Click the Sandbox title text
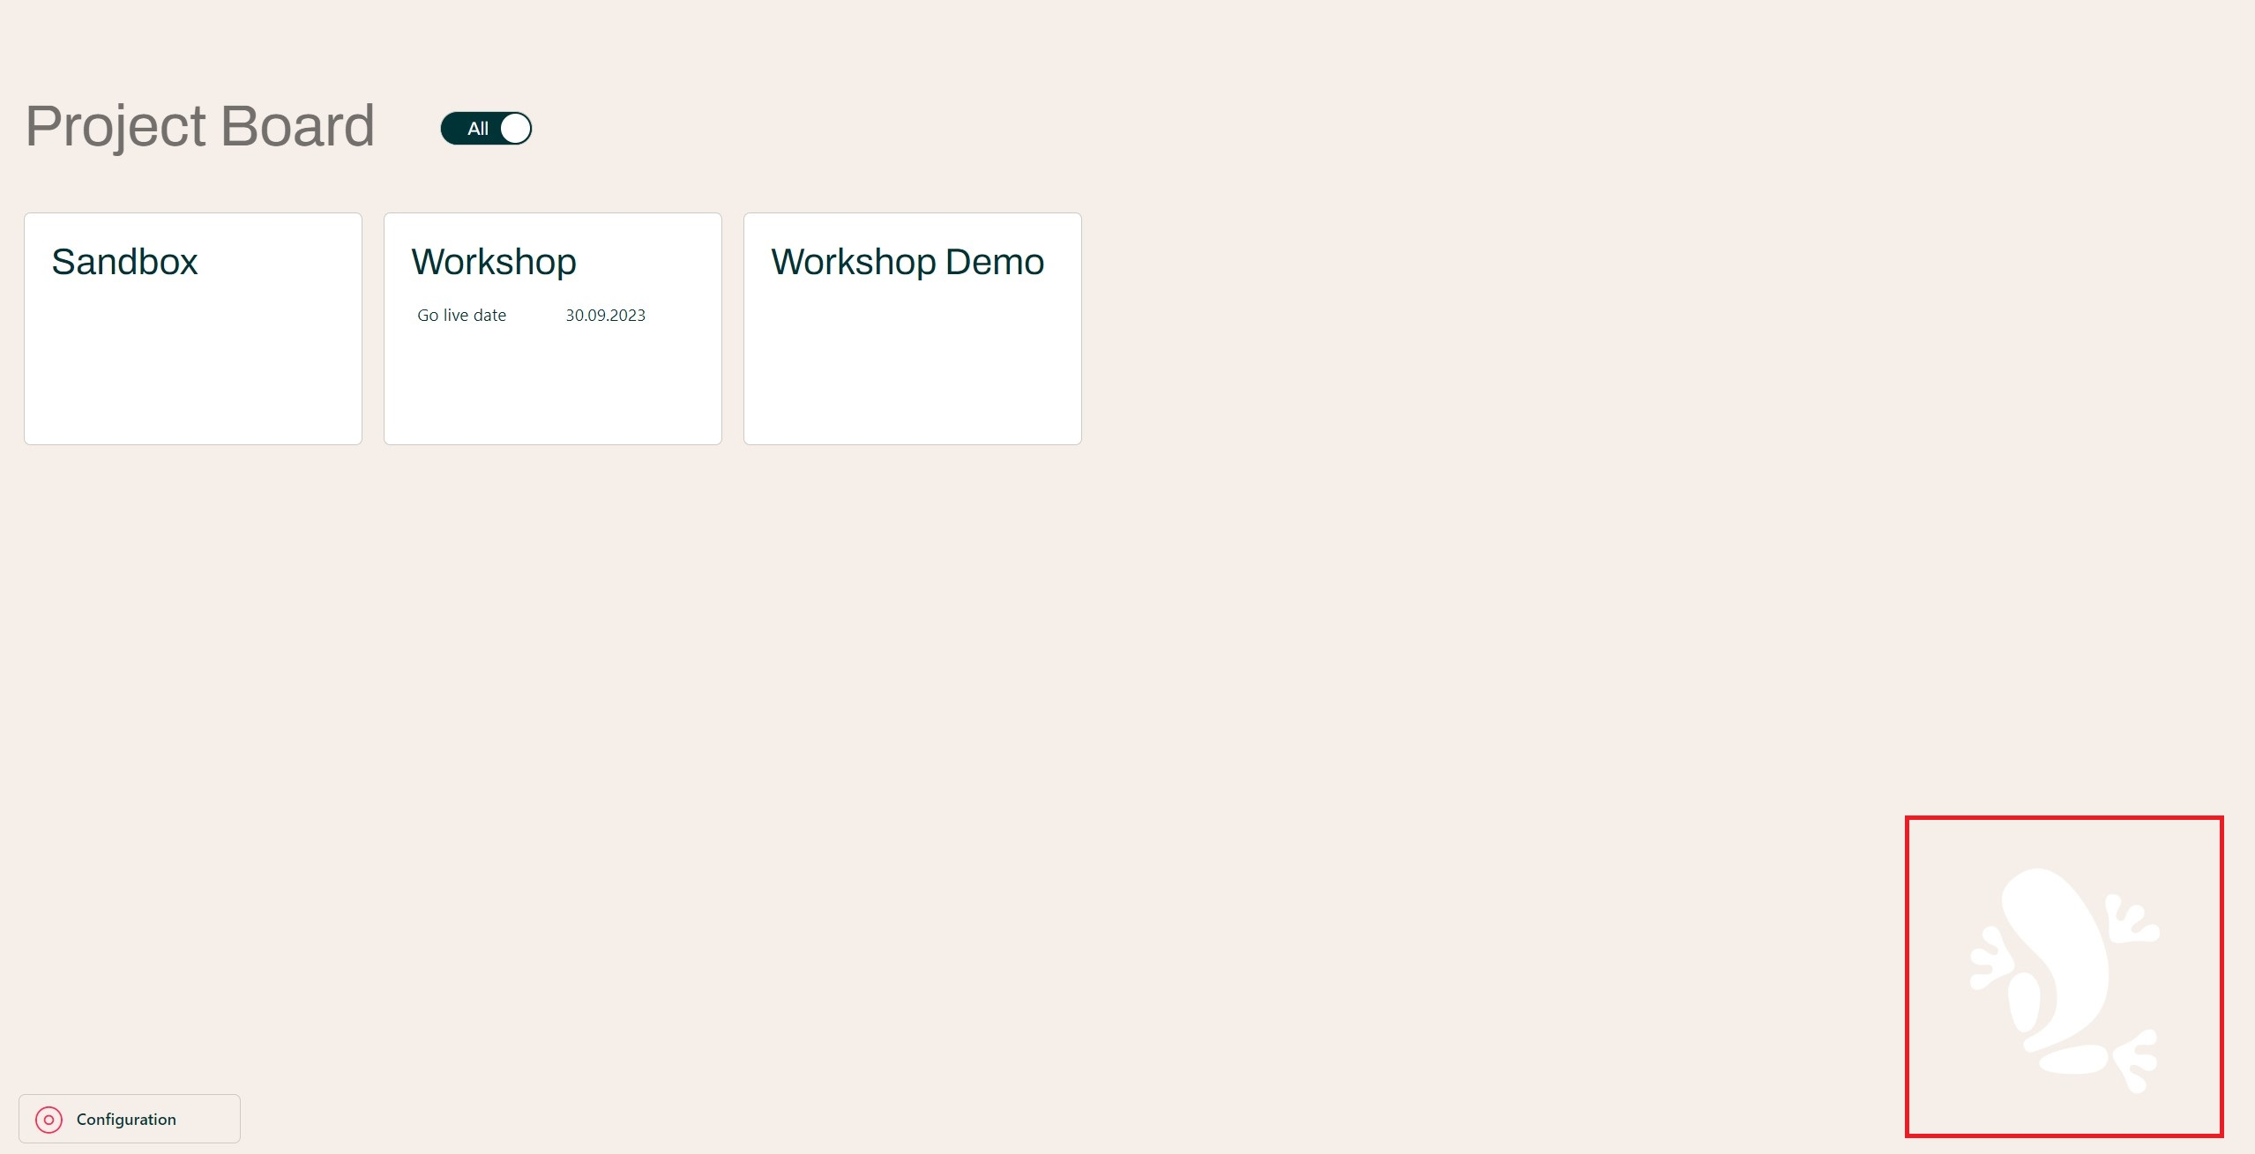Image resolution: width=2255 pixels, height=1154 pixels. [x=124, y=262]
